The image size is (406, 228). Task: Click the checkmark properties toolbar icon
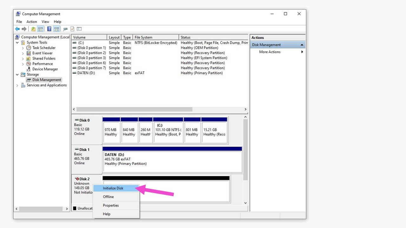(72, 29)
